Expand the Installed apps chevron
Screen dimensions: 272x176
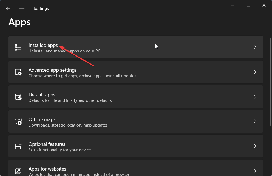point(255,47)
